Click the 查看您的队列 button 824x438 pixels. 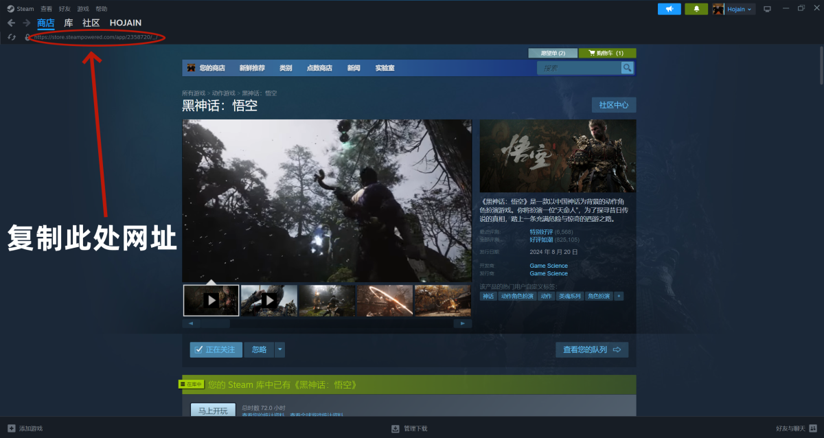592,349
